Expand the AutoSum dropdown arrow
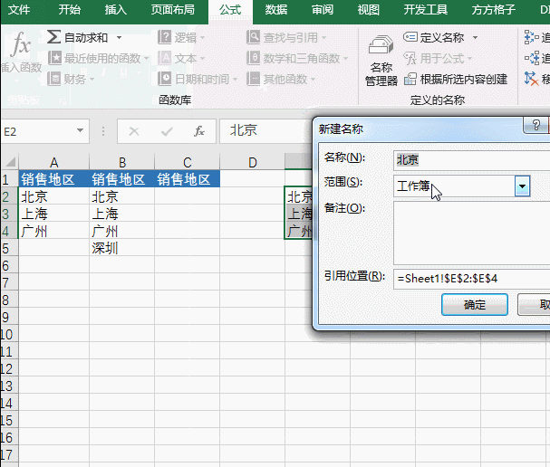This screenshot has height=467, width=550. (x=119, y=37)
